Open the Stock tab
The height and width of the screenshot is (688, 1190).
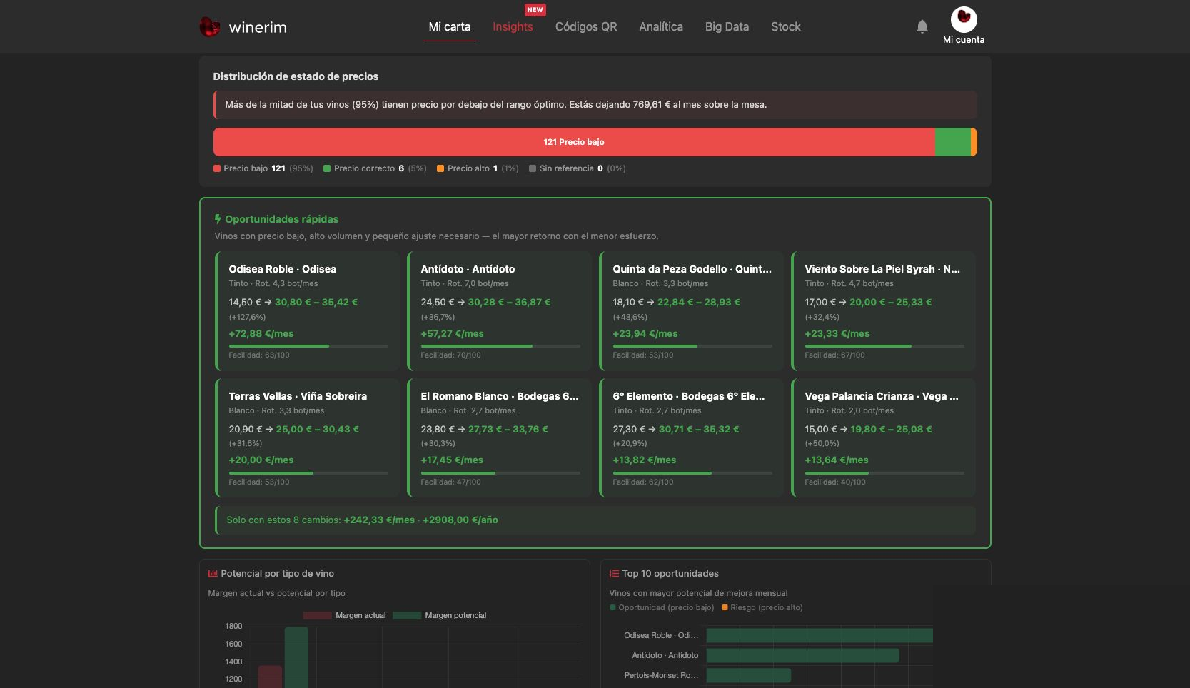tap(785, 26)
